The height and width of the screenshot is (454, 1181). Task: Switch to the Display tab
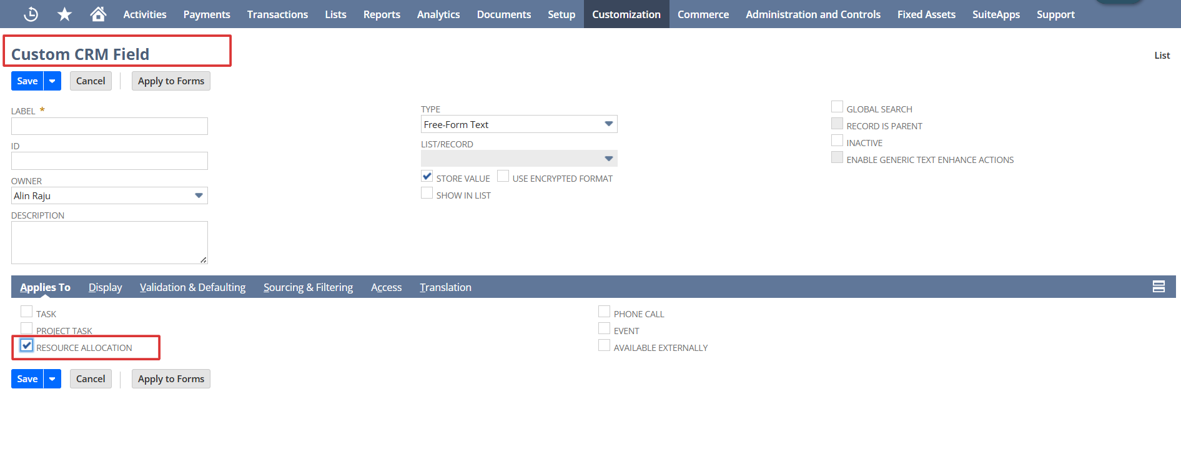[x=105, y=287]
